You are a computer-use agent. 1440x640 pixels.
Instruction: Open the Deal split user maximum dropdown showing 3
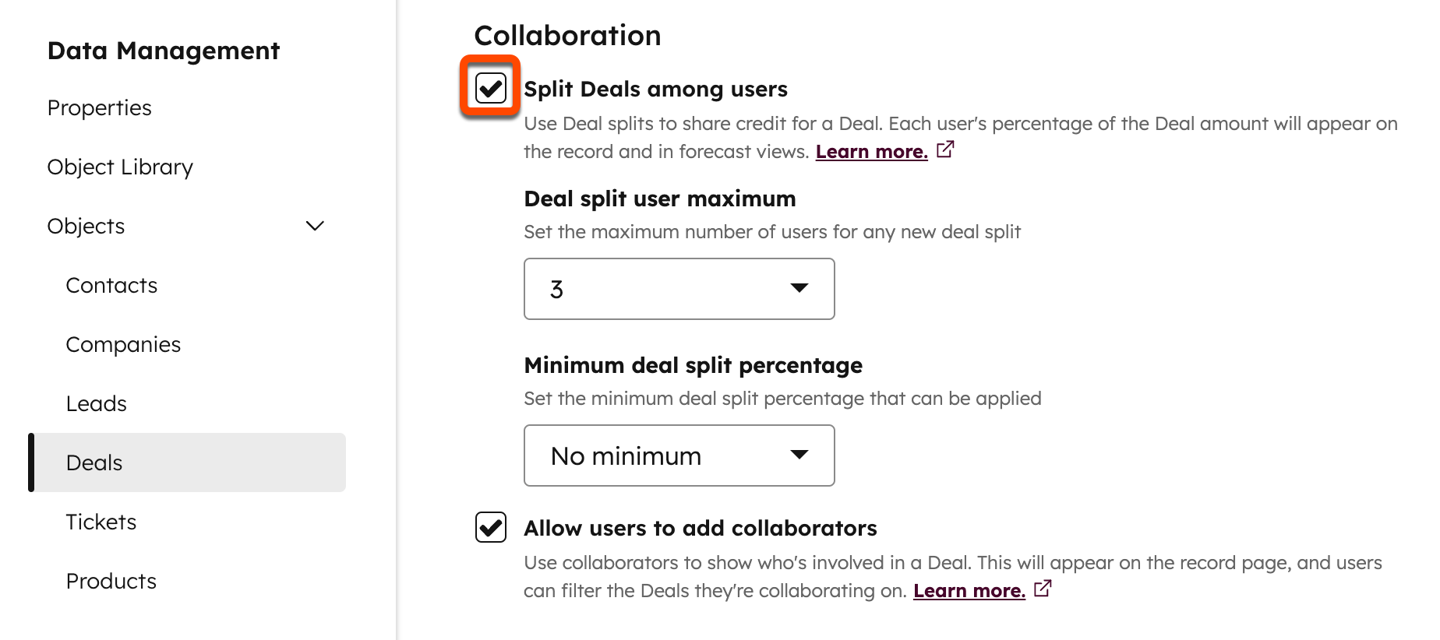click(x=679, y=289)
